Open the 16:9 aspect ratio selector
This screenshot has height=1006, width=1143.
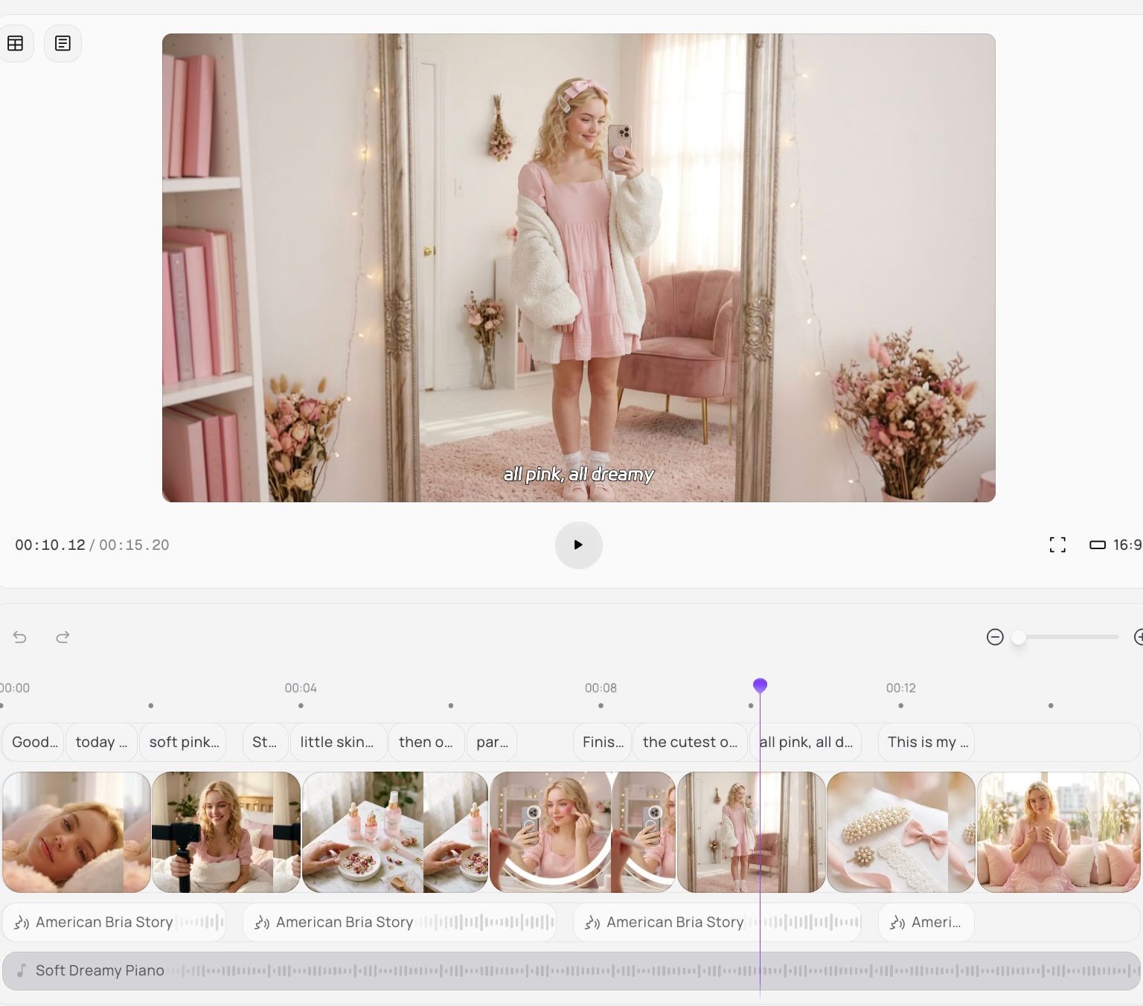tap(1116, 545)
